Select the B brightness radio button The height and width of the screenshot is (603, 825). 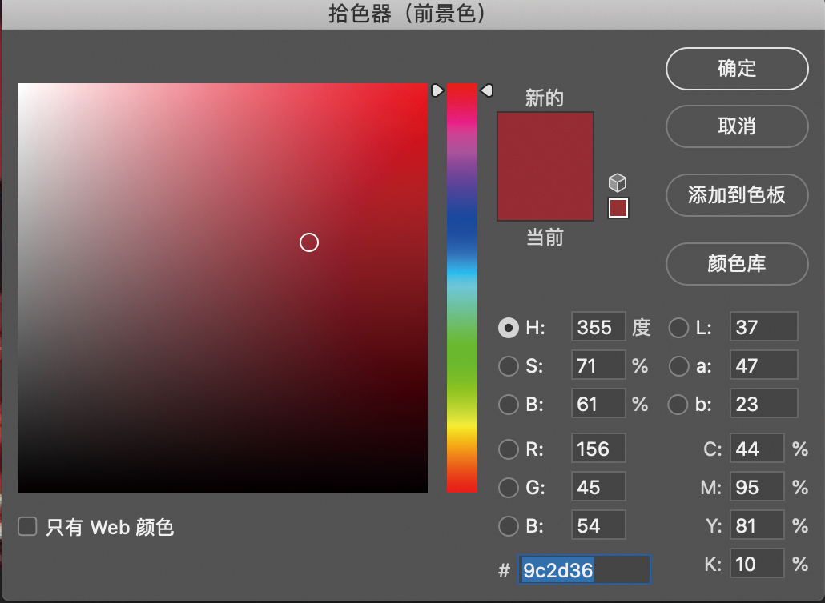[x=509, y=405]
